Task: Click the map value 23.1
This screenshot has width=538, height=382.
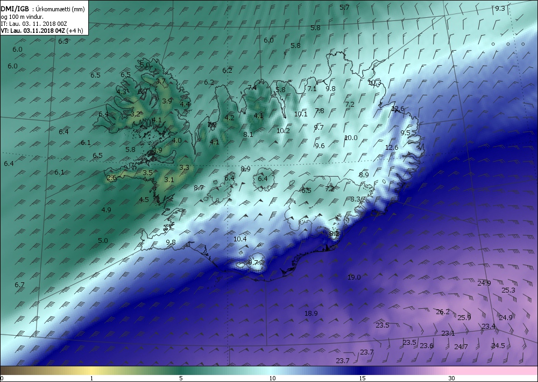Action: (448, 333)
